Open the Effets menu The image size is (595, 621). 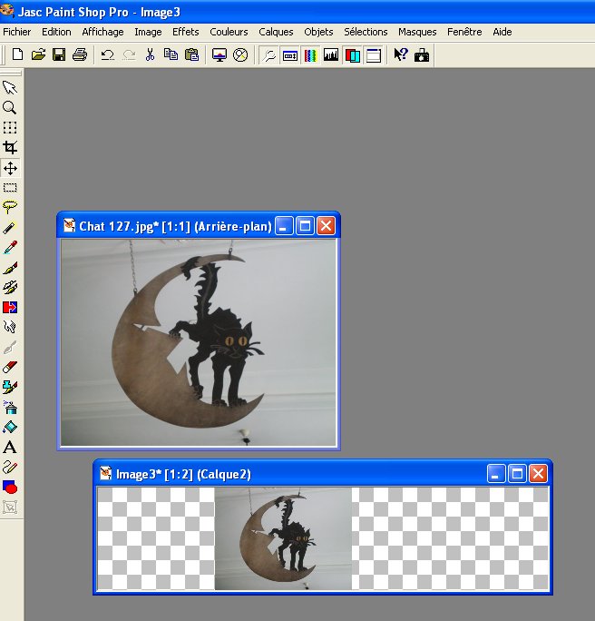pyautogui.click(x=186, y=32)
